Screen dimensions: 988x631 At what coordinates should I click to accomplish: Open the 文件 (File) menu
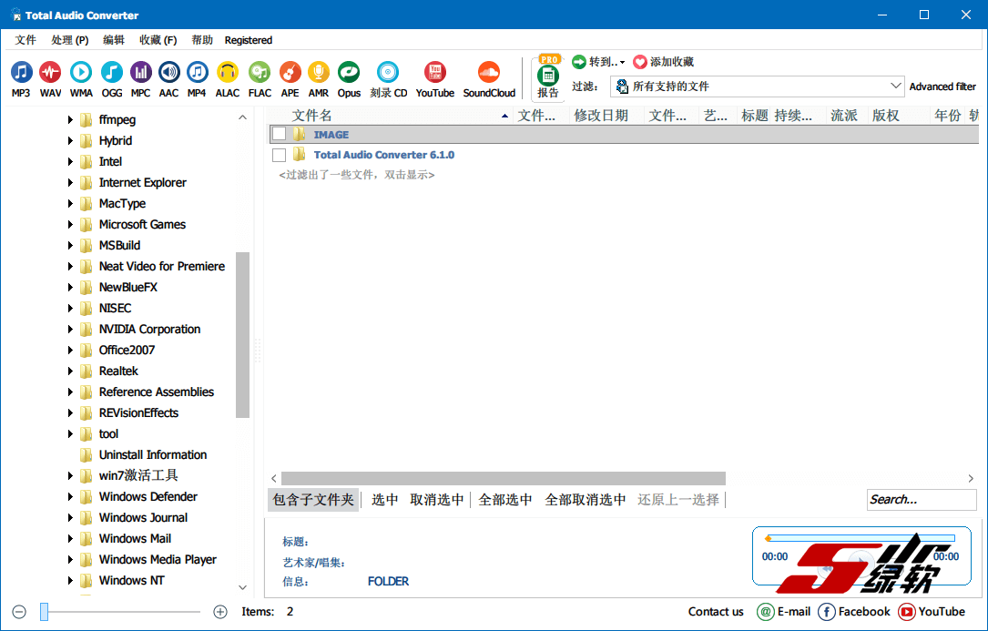(25, 40)
